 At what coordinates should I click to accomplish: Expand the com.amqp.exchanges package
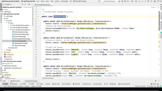(9, 28)
